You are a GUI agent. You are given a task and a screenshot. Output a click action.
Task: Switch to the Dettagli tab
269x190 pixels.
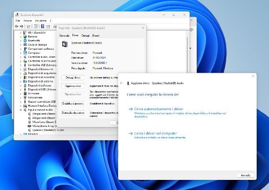click(86, 35)
